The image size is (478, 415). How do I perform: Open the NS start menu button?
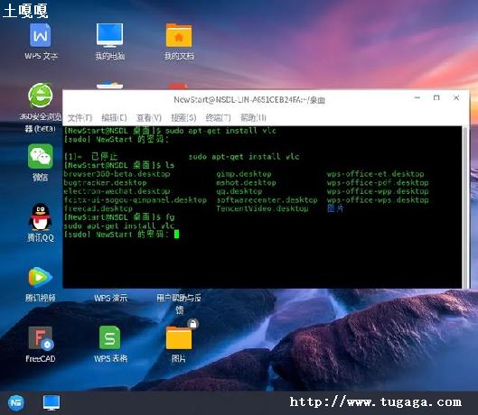16,402
